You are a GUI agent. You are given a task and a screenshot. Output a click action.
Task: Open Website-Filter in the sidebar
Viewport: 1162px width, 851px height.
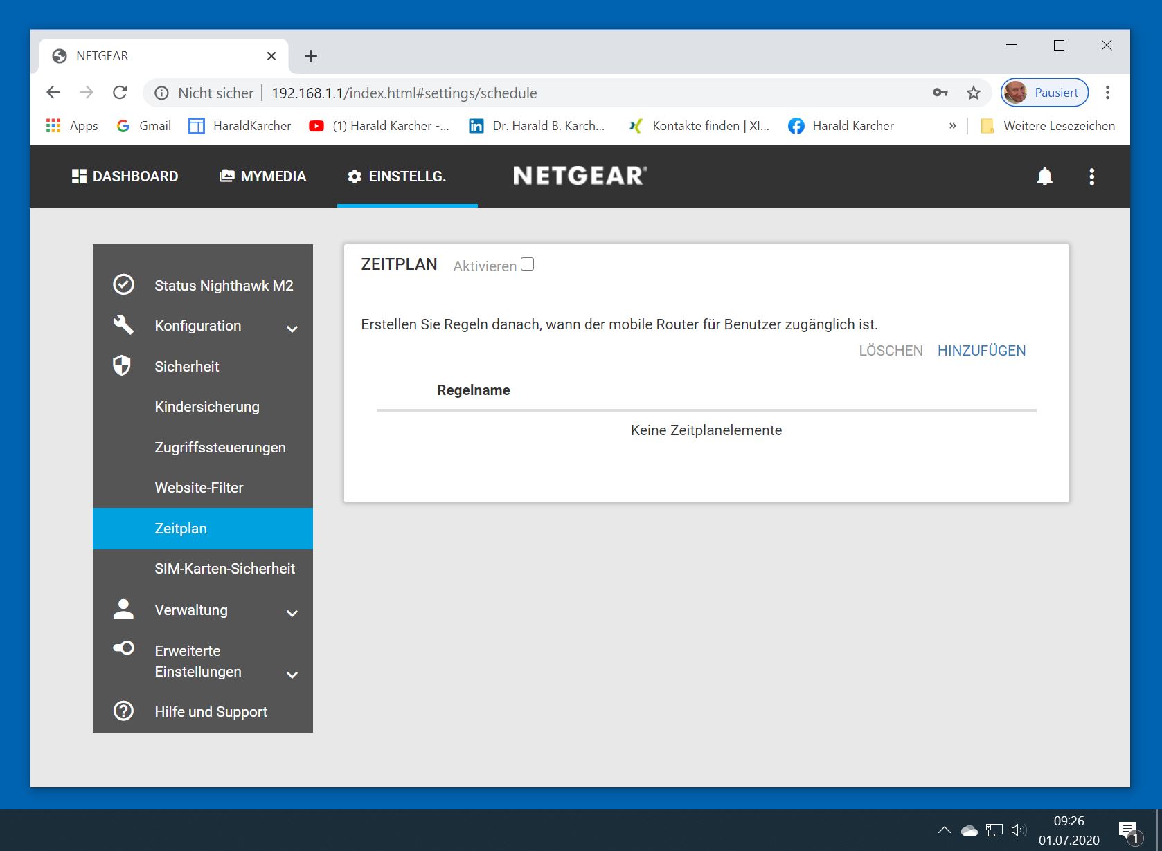(x=199, y=488)
